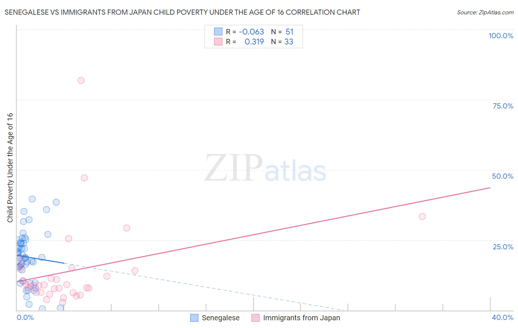The width and height of the screenshot is (518, 328).
Task: Click the pink data point near 47%
Action: [x=84, y=178]
